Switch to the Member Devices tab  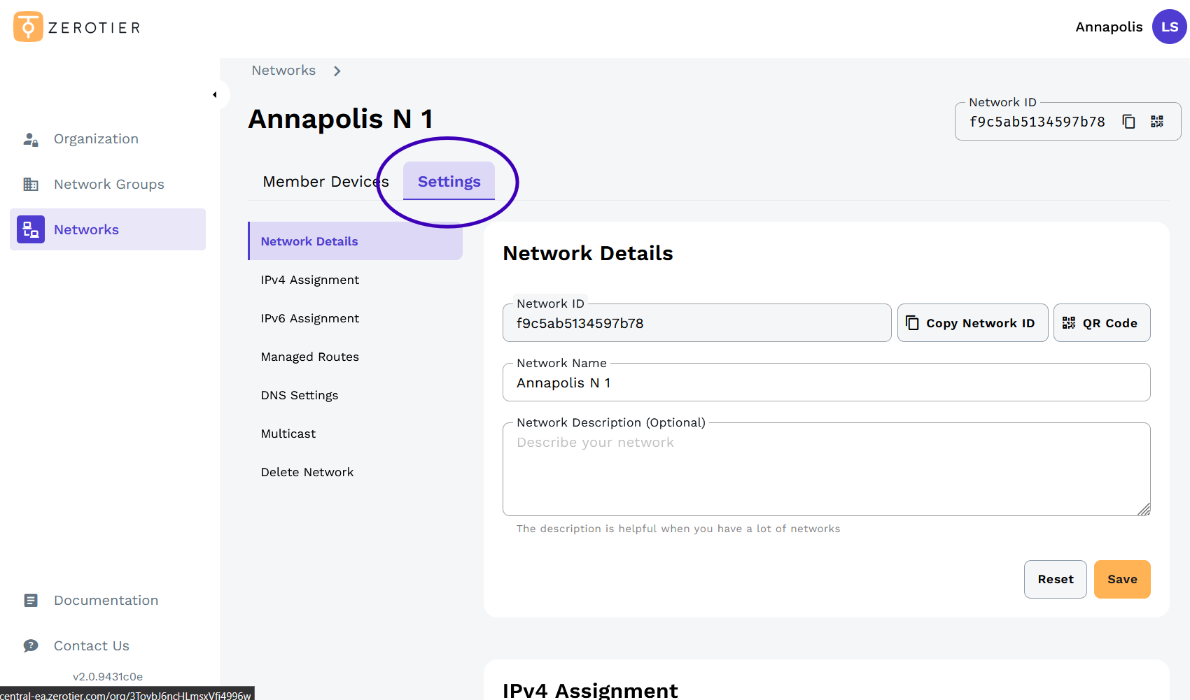[x=325, y=181]
